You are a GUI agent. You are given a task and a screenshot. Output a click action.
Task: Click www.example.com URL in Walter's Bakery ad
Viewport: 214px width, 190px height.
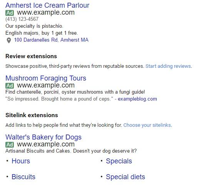(x=46, y=145)
